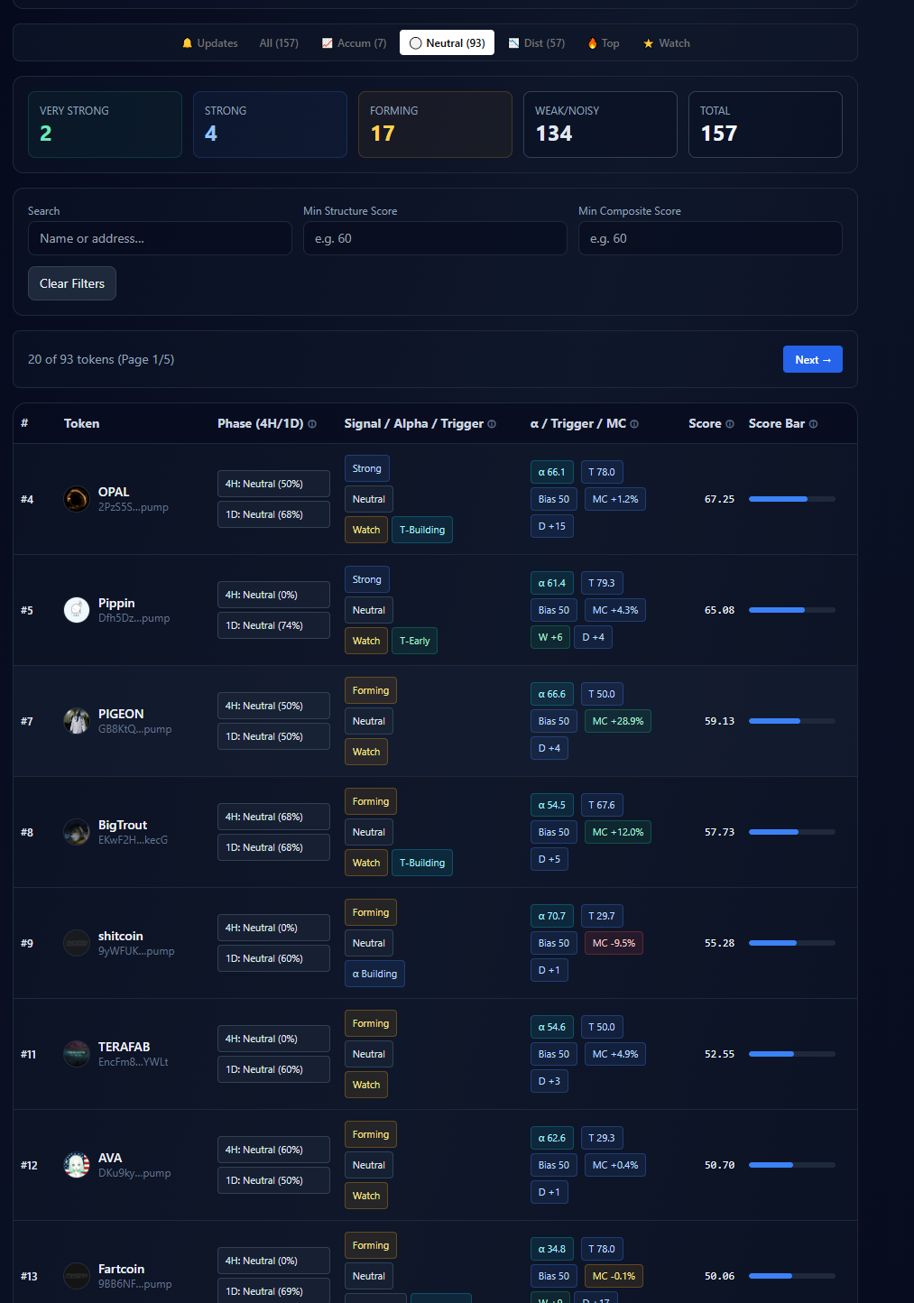
Task: Click the TERAFAB token avatar
Action: 77,1054
